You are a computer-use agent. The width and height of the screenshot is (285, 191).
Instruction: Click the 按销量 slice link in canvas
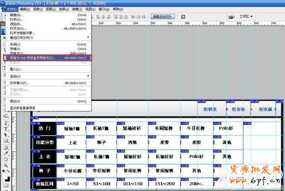point(210,109)
